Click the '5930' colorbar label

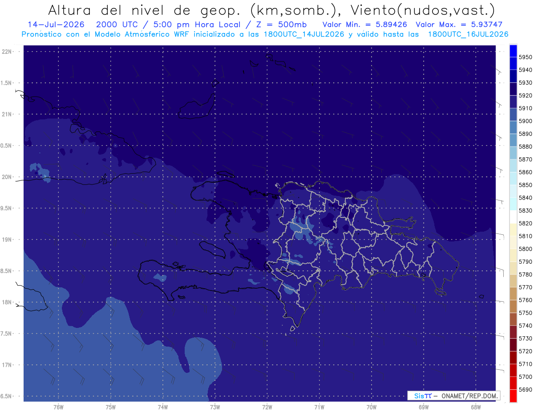click(x=525, y=83)
